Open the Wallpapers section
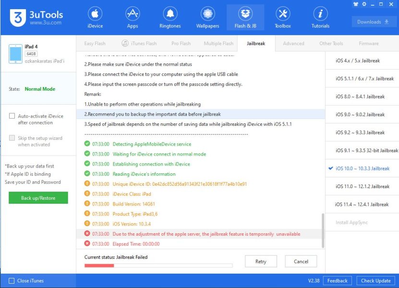399x288 pixels. (x=207, y=17)
